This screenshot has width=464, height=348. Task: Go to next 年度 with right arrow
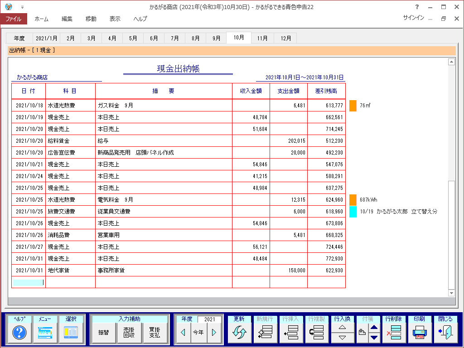pyautogui.click(x=214, y=333)
